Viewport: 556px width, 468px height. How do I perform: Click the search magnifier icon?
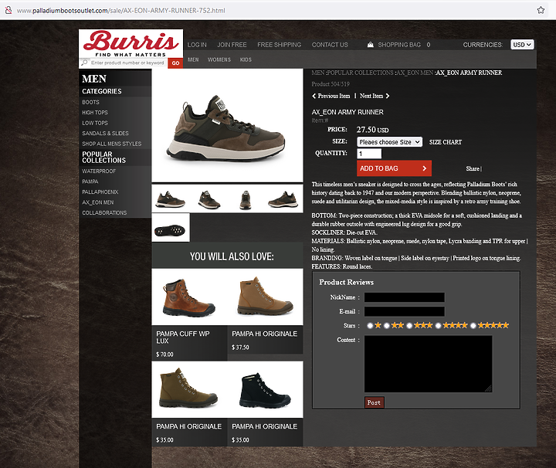coord(84,63)
